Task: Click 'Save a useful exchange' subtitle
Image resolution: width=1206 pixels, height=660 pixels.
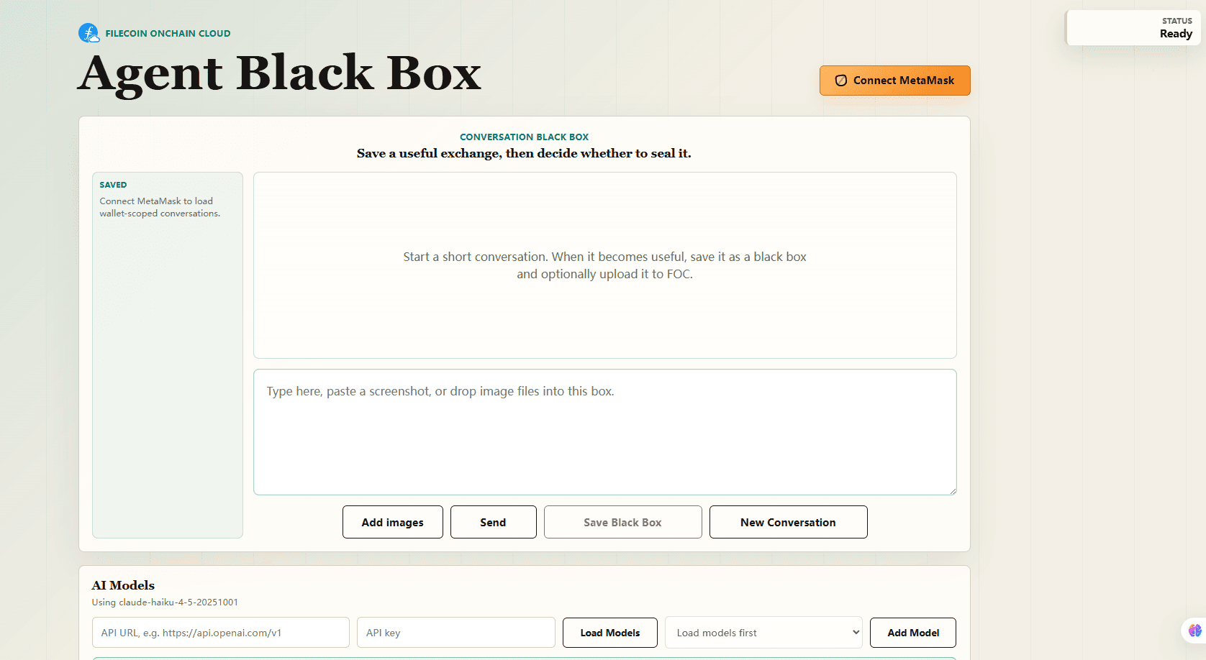Action: [524, 153]
